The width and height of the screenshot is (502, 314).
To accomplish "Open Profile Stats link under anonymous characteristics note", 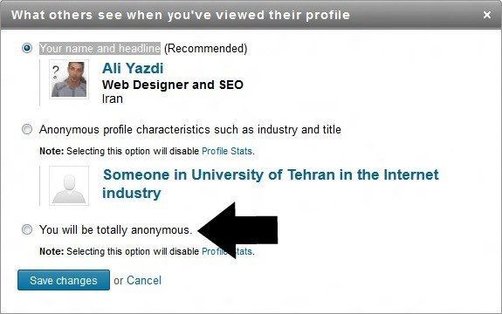I will (227, 151).
